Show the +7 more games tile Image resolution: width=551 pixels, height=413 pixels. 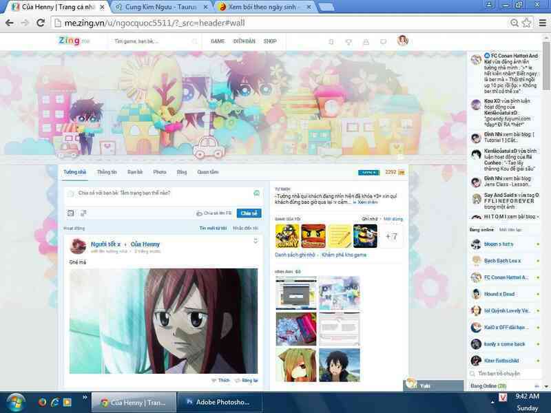pos(391,236)
